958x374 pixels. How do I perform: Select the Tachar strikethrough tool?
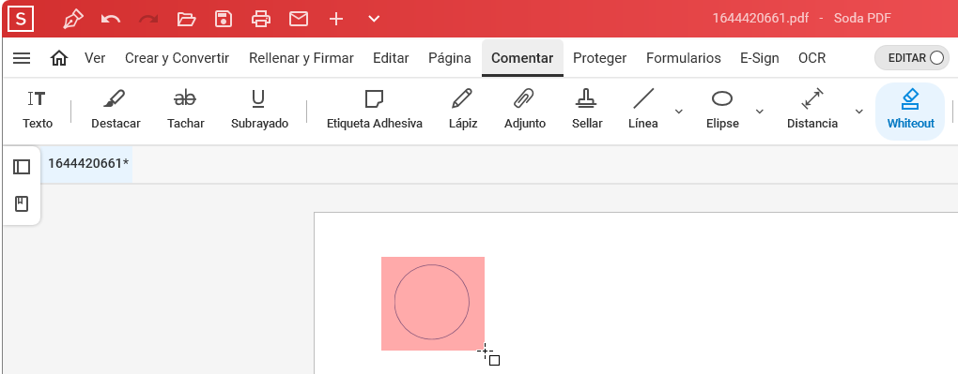186,110
